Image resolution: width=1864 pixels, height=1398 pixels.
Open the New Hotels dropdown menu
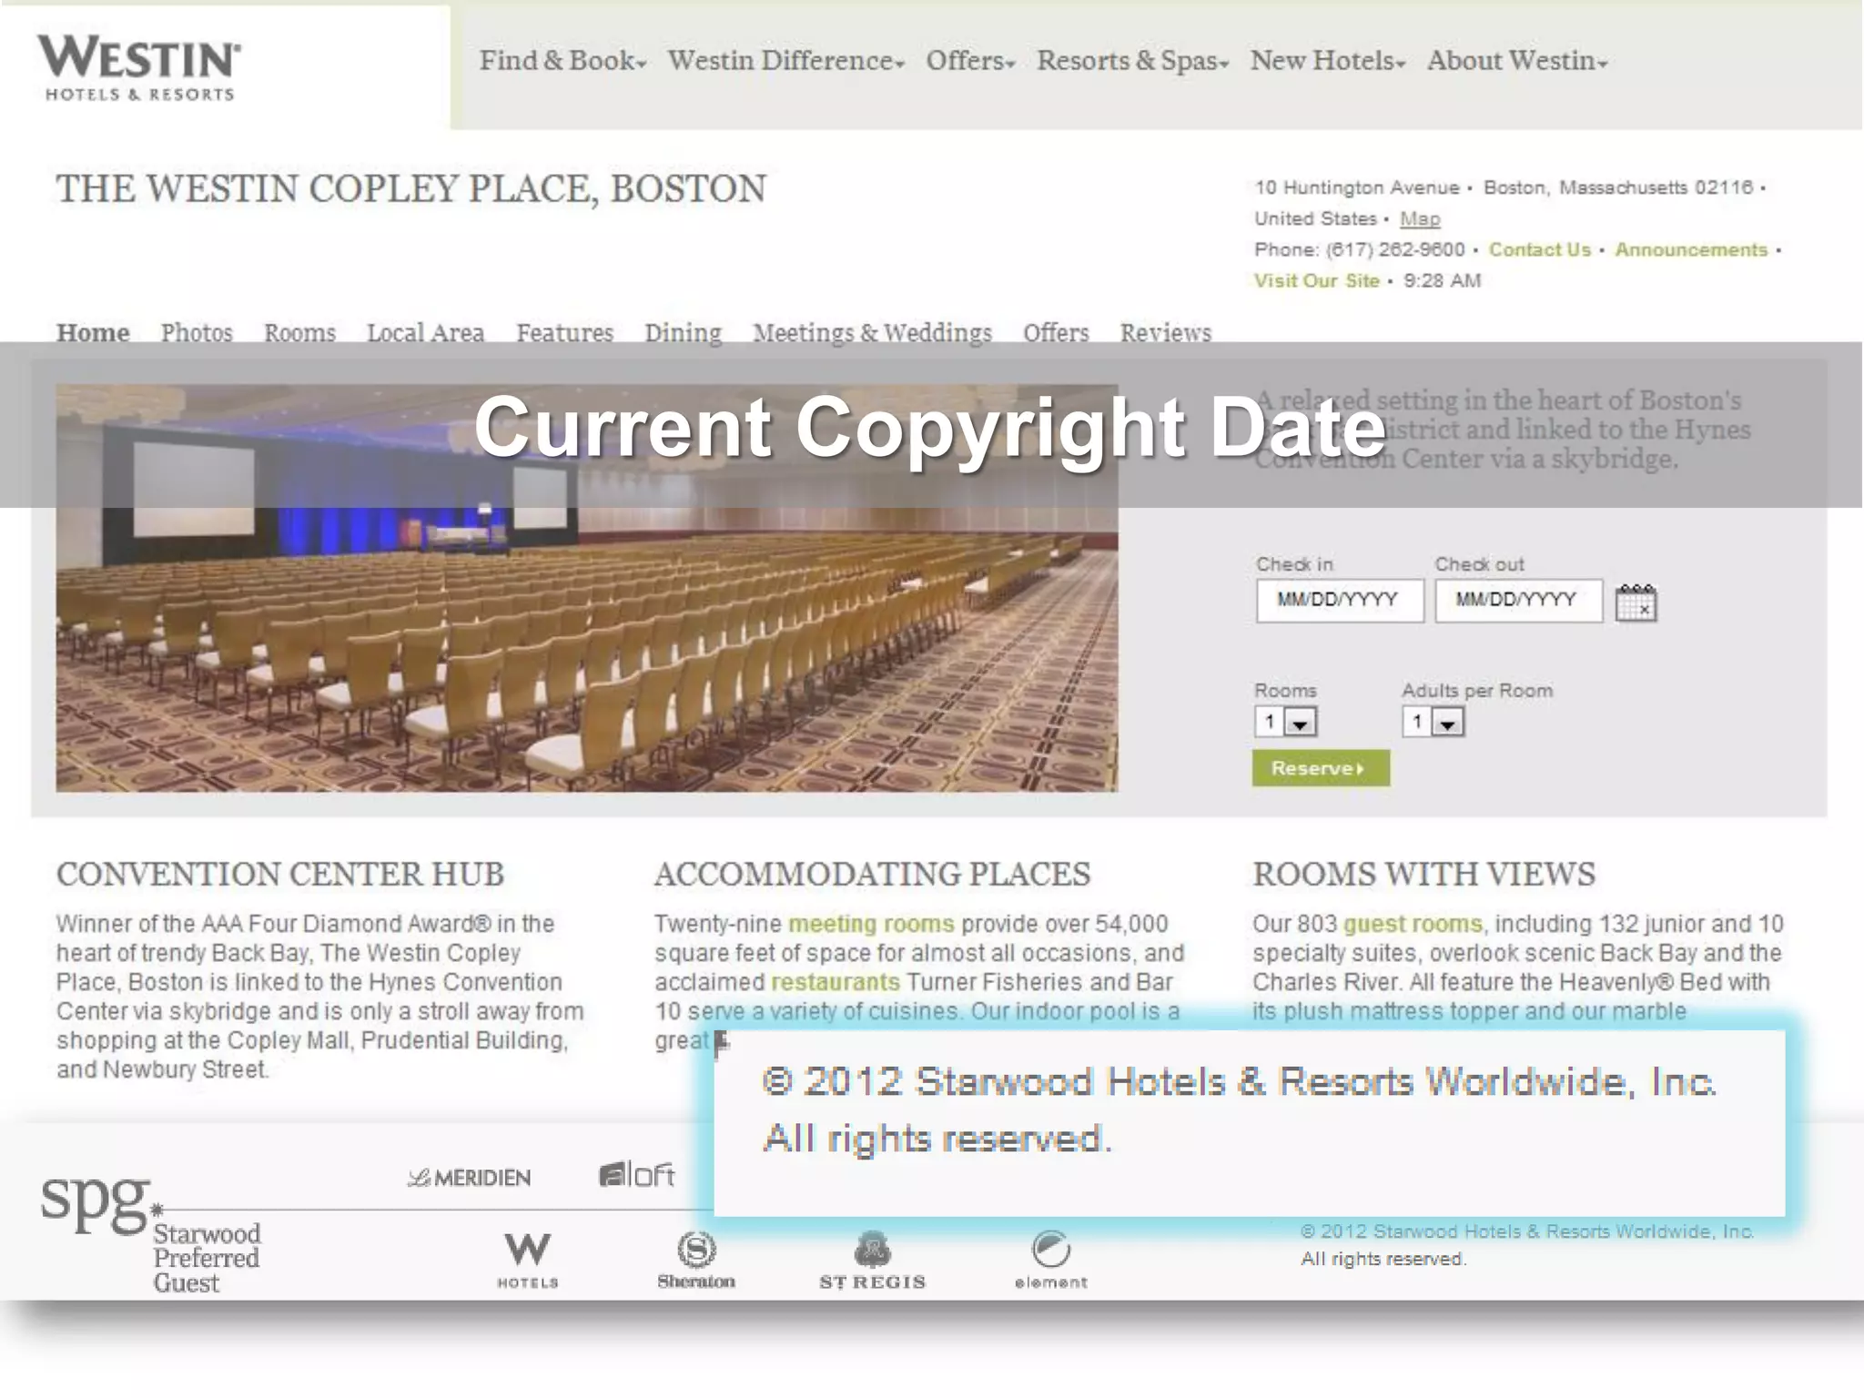tap(1328, 61)
